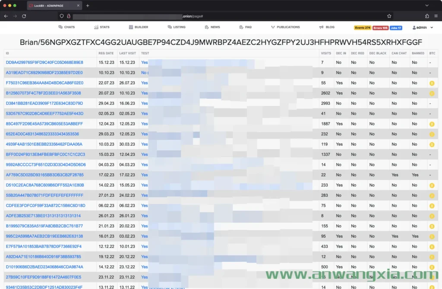Expand the admin user dropdown

423,28
